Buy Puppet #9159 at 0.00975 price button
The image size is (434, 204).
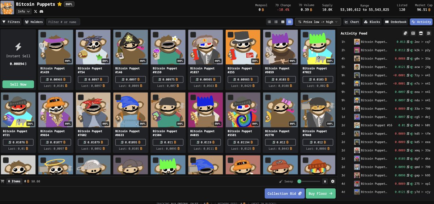(x=168, y=79)
